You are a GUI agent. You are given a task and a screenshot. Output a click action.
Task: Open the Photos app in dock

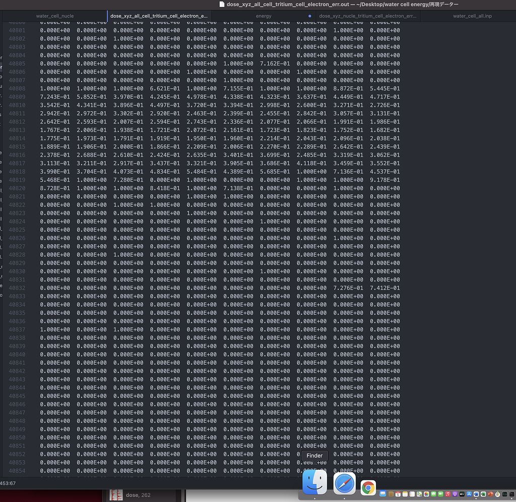point(426,494)
